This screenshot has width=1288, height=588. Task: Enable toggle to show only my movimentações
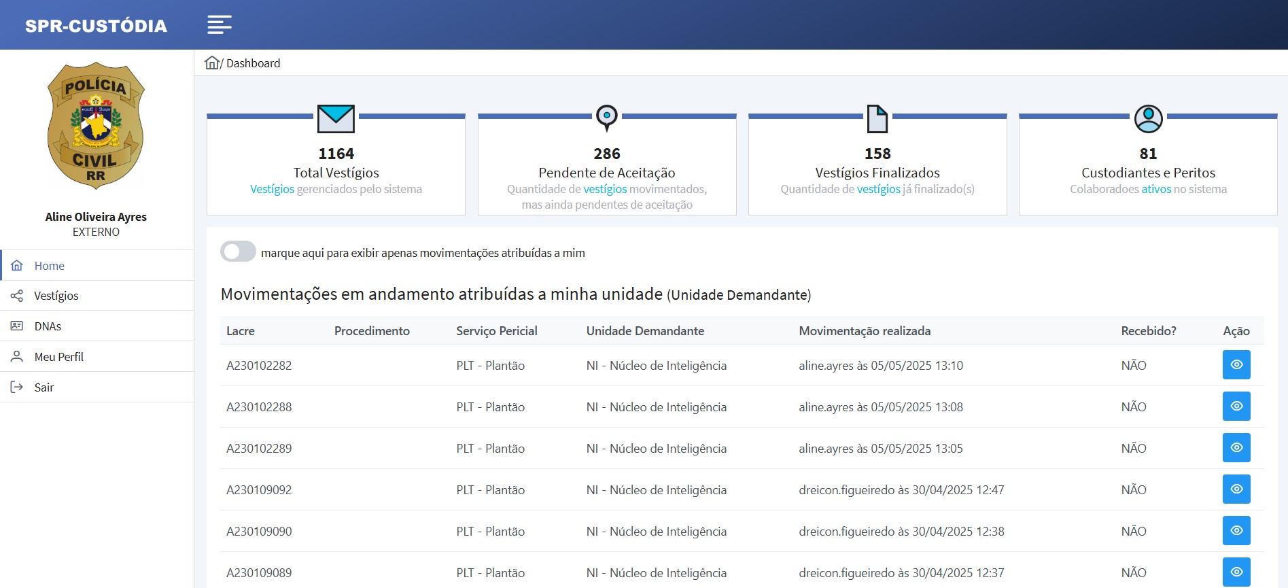[238, 252]
